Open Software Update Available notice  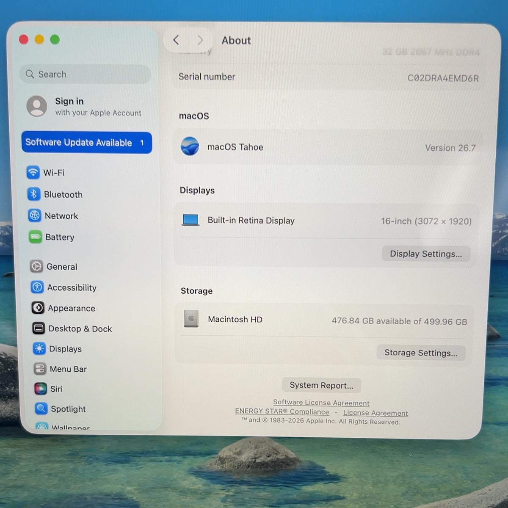point(87,143)
